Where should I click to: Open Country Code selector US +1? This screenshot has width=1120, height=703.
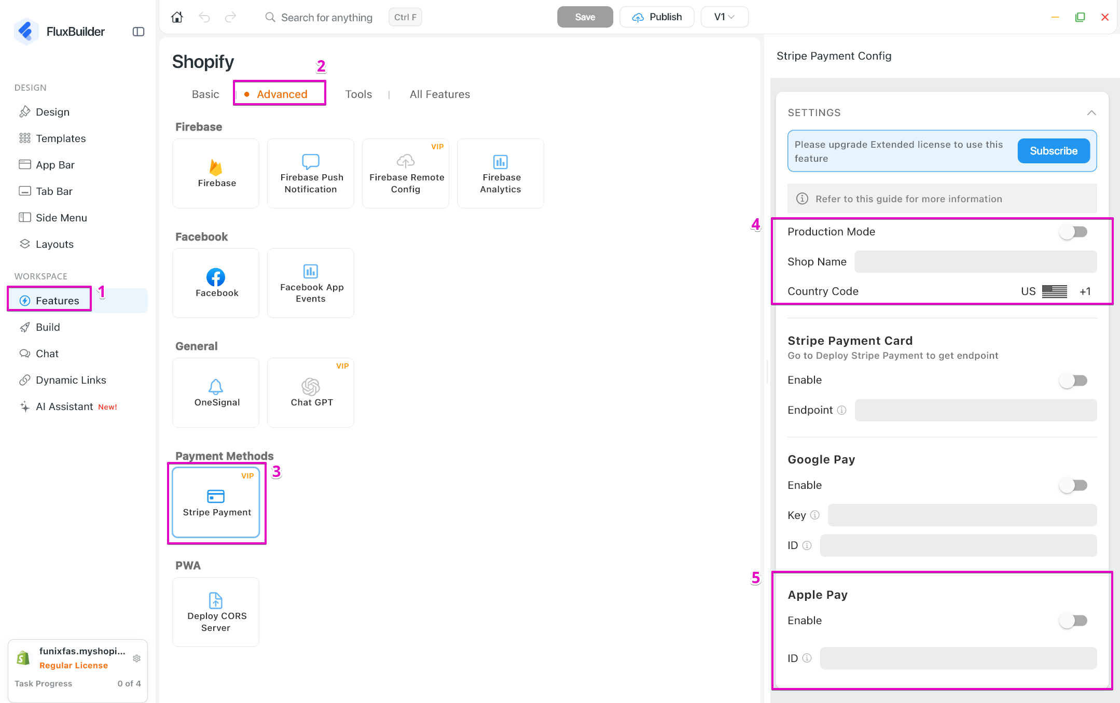pos(1056,291)
